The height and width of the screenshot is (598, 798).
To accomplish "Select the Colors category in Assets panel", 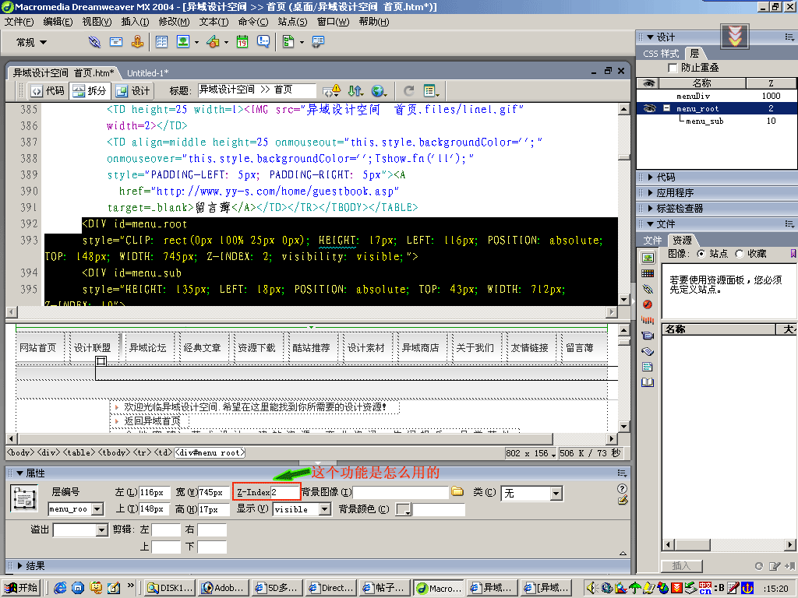I will (x=648, y=273).
